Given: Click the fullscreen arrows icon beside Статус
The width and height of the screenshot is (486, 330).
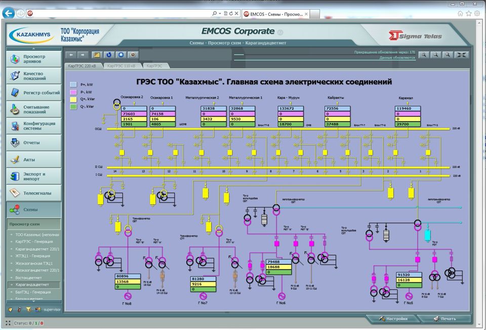Looking at the screenshot, I should coord(8,323).
